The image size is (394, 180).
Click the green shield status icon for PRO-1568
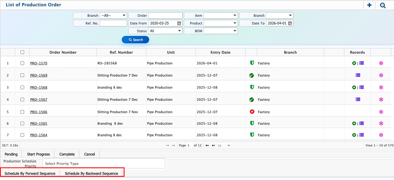click(252, 87)
